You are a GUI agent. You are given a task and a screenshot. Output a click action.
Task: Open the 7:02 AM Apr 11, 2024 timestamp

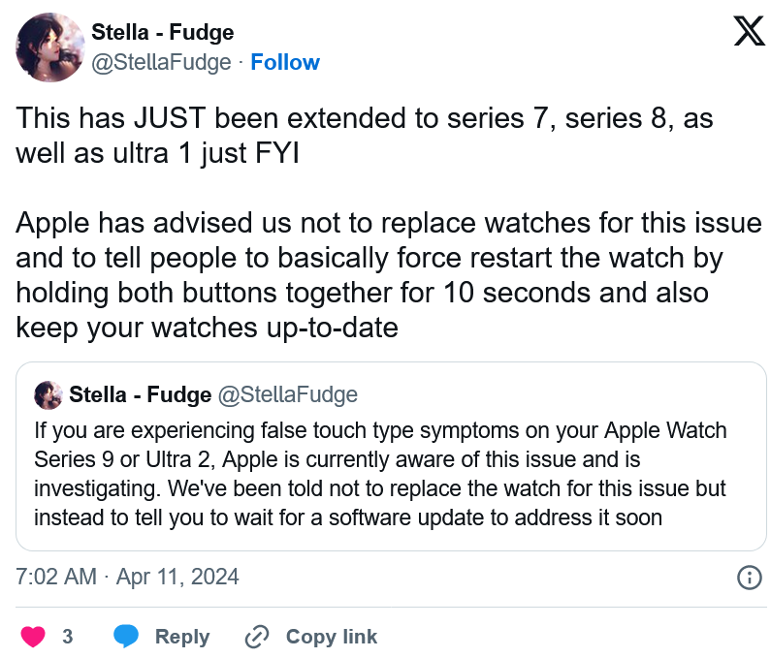[127, 577]
